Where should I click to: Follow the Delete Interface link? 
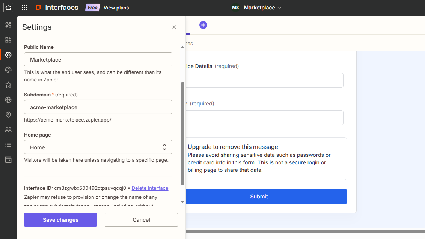(x=150, y=188)
